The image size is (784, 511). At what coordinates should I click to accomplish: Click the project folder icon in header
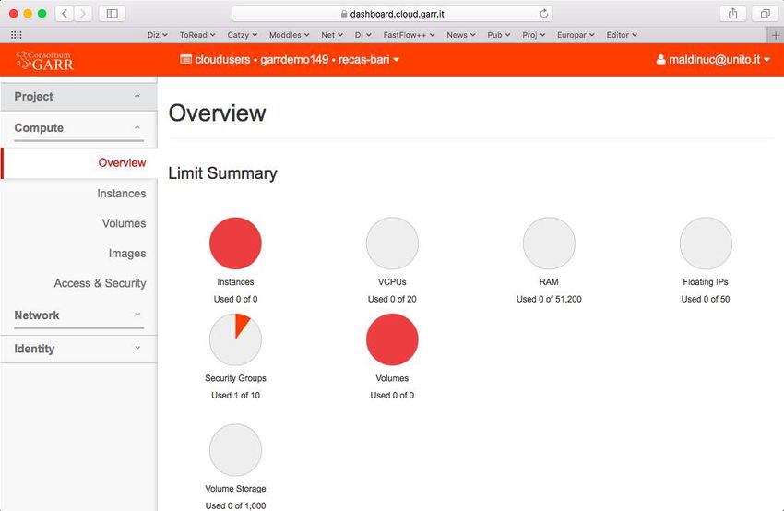coord(185,60)
